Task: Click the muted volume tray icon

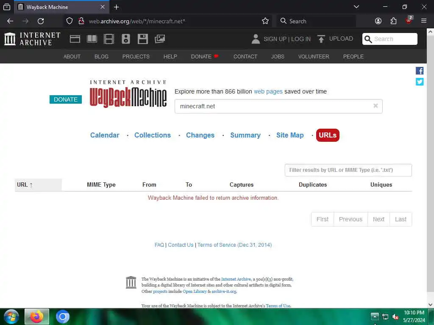Action: point(395,317)
